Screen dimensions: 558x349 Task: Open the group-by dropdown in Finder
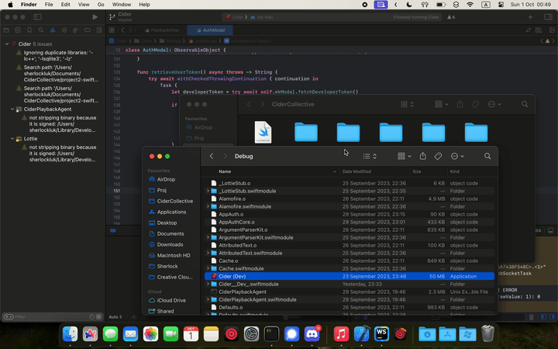pyautogui.click(x=404, y=156)
